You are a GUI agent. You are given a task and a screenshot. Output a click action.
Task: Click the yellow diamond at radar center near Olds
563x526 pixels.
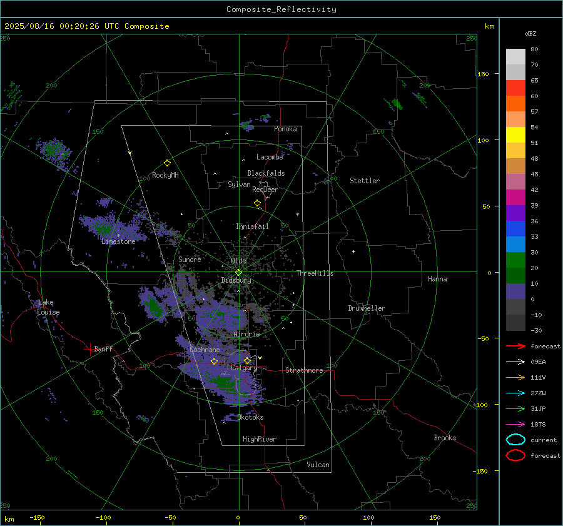point(238,273)
